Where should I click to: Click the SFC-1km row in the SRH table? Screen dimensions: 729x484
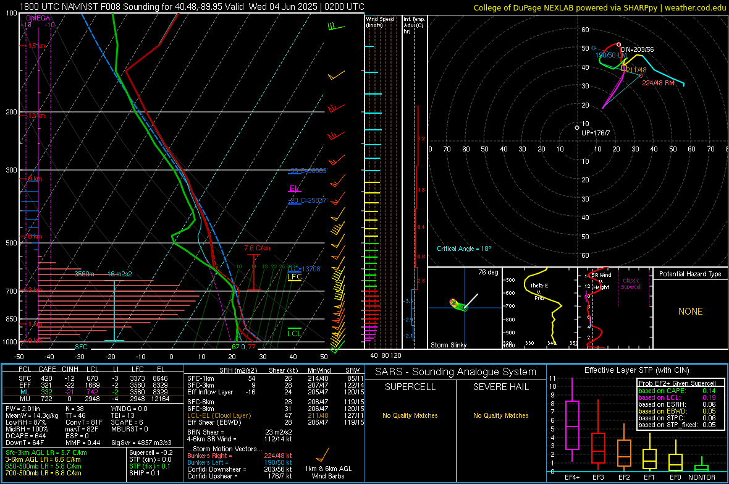[x=276, y=378]
